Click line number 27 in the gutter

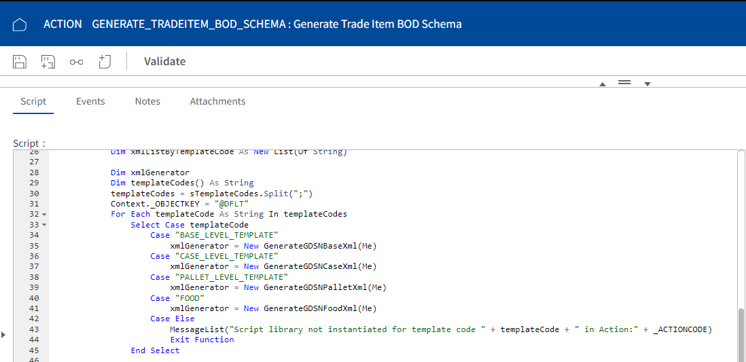coord(34,162)
